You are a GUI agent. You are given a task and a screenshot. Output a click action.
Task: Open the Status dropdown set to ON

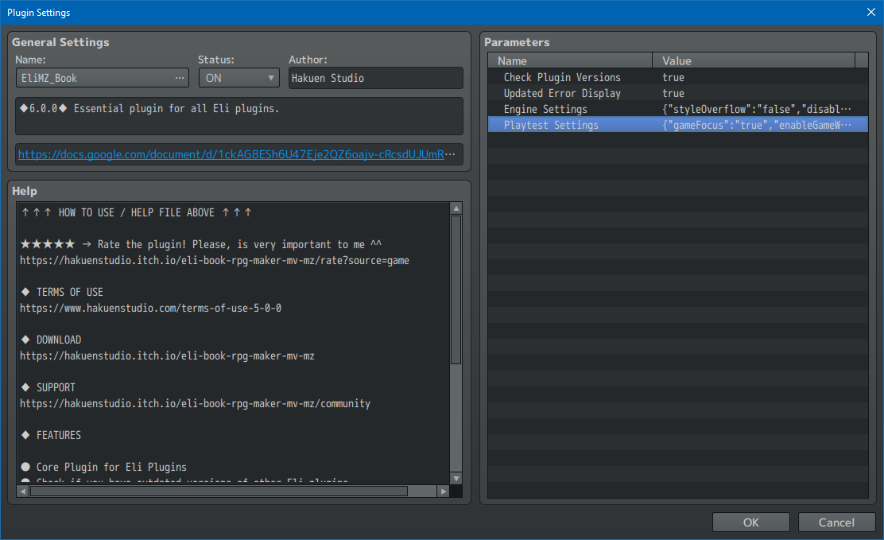[239, 78]
